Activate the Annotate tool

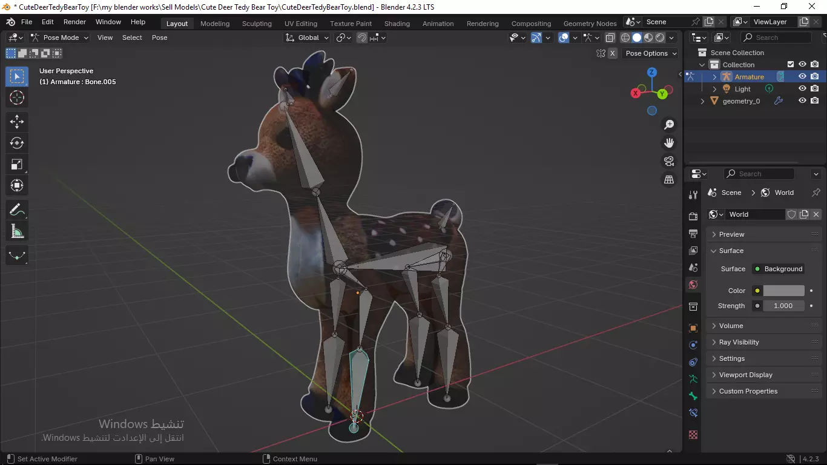coord(17,210)
